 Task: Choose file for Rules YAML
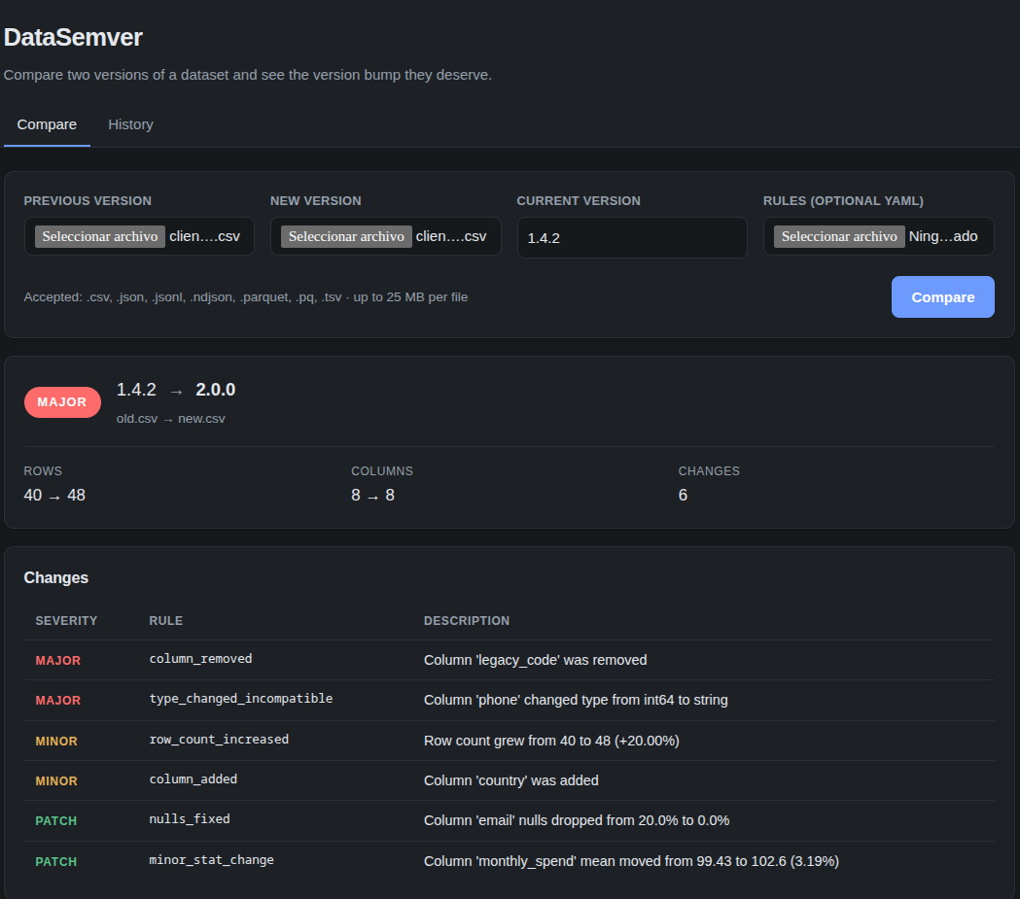(x=839, y=236)
